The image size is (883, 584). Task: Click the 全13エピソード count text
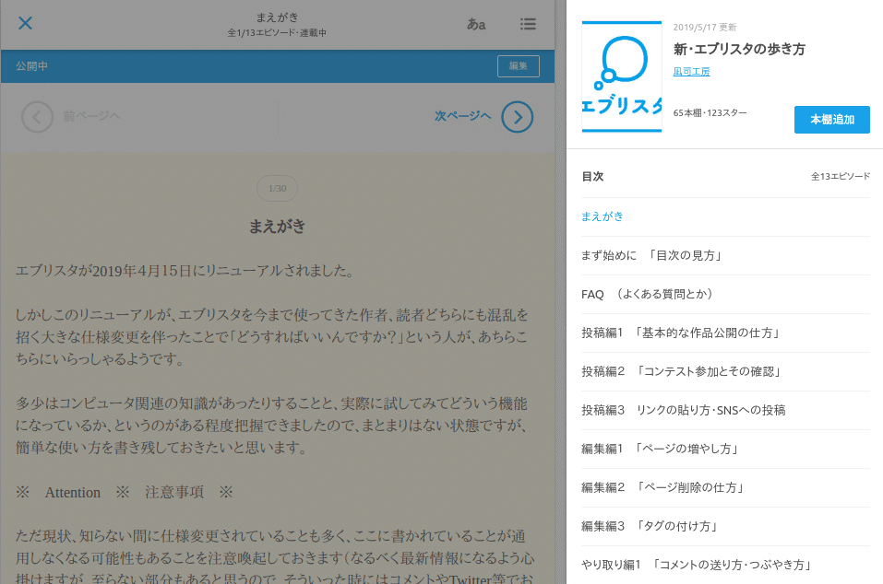(841, 177)
